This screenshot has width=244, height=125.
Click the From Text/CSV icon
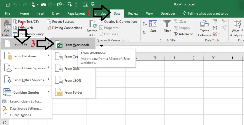coord(15,21)
